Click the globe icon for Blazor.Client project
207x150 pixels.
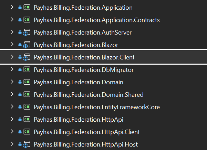coord(27,57)
